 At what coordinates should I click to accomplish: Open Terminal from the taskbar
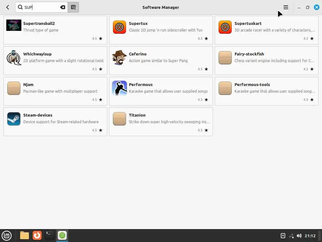click(49, 235)
